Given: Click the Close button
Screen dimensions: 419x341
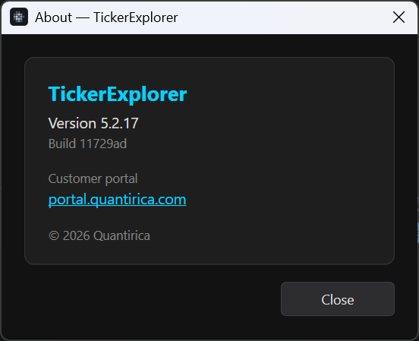Looking at the screenshot, I should click(338, 299).
